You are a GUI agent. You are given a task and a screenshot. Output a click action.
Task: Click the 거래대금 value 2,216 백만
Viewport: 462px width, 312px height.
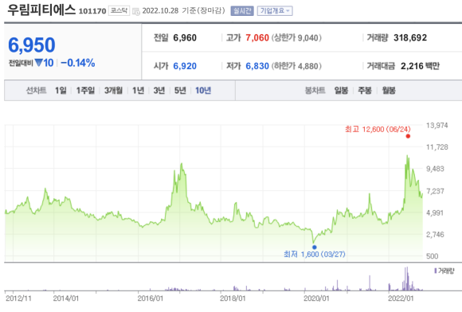pyautogui.click(x=420, y=66)
